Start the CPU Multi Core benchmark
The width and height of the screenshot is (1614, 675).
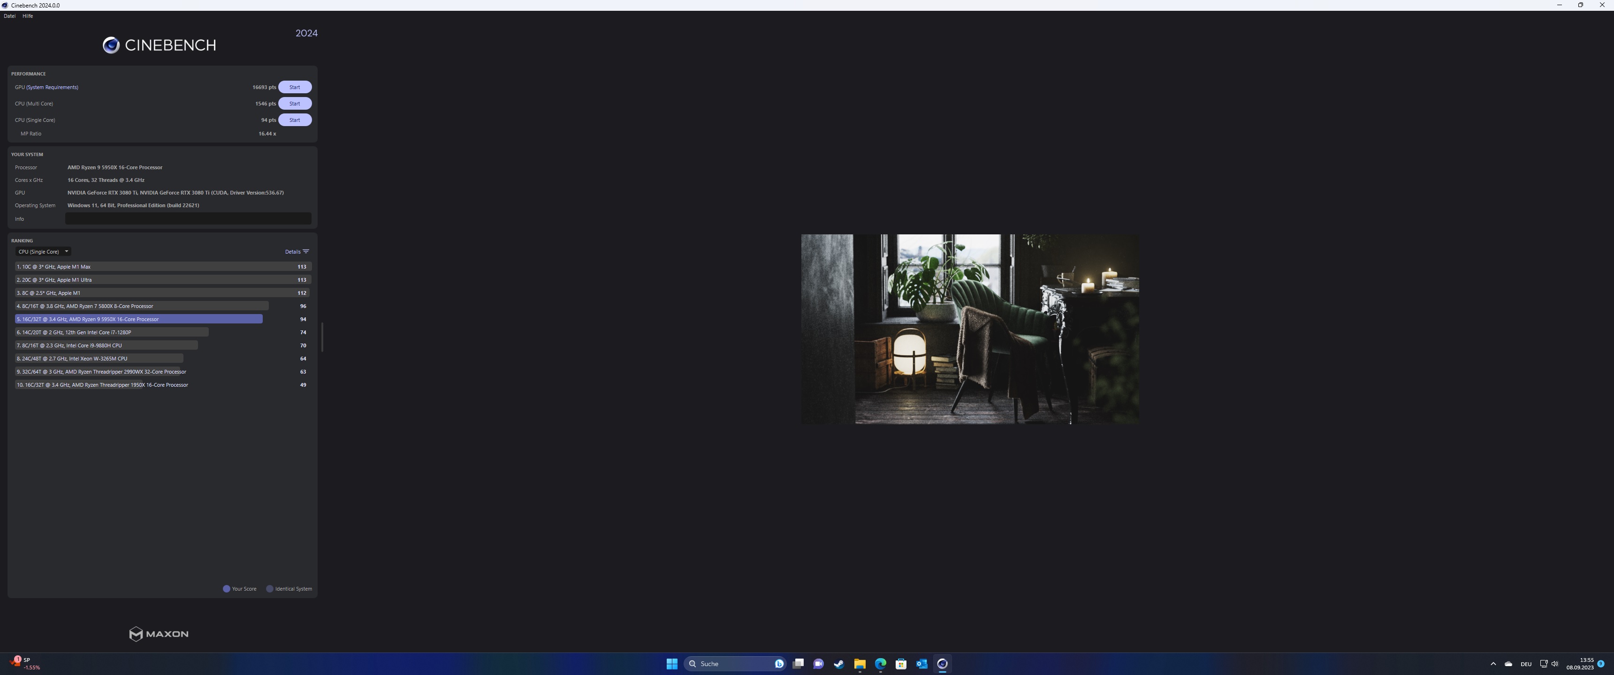295,103
